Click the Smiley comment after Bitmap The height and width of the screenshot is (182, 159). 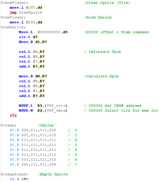tap(46, 125)
